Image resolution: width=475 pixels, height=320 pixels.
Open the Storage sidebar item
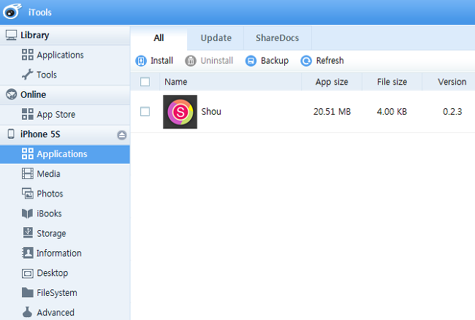point(65,233)
